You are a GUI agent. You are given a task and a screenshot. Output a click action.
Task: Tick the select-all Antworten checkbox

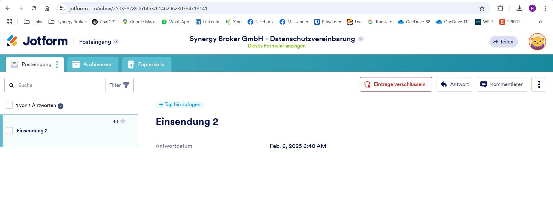pyautogui.click(x=9, y=105)
